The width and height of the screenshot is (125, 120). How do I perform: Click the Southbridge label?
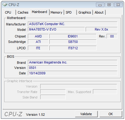tap(17, 42)
